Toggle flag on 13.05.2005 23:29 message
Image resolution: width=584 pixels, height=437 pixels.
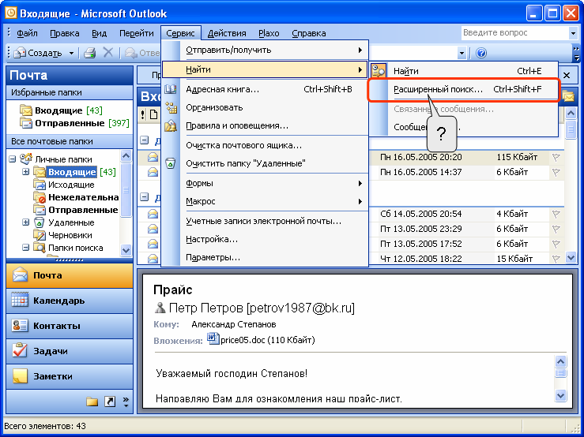[556, 229]
